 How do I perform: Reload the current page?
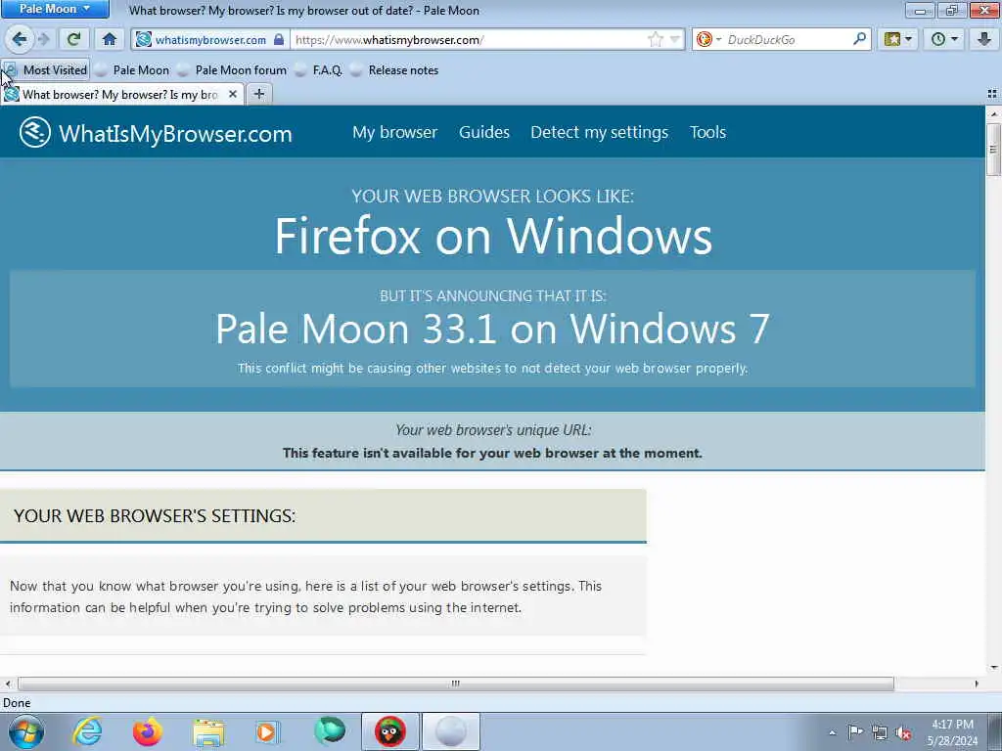pyautogui.click(x=73, y=39)
